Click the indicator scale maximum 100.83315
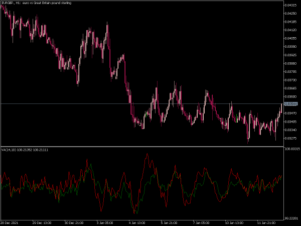This screenshot has width=301, height=226. (292, 149)
